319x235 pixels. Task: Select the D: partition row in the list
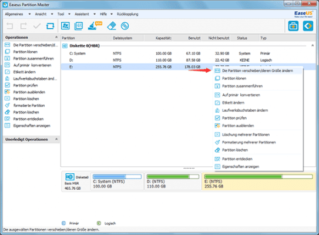pyautogui.click(x=188, y=60)
